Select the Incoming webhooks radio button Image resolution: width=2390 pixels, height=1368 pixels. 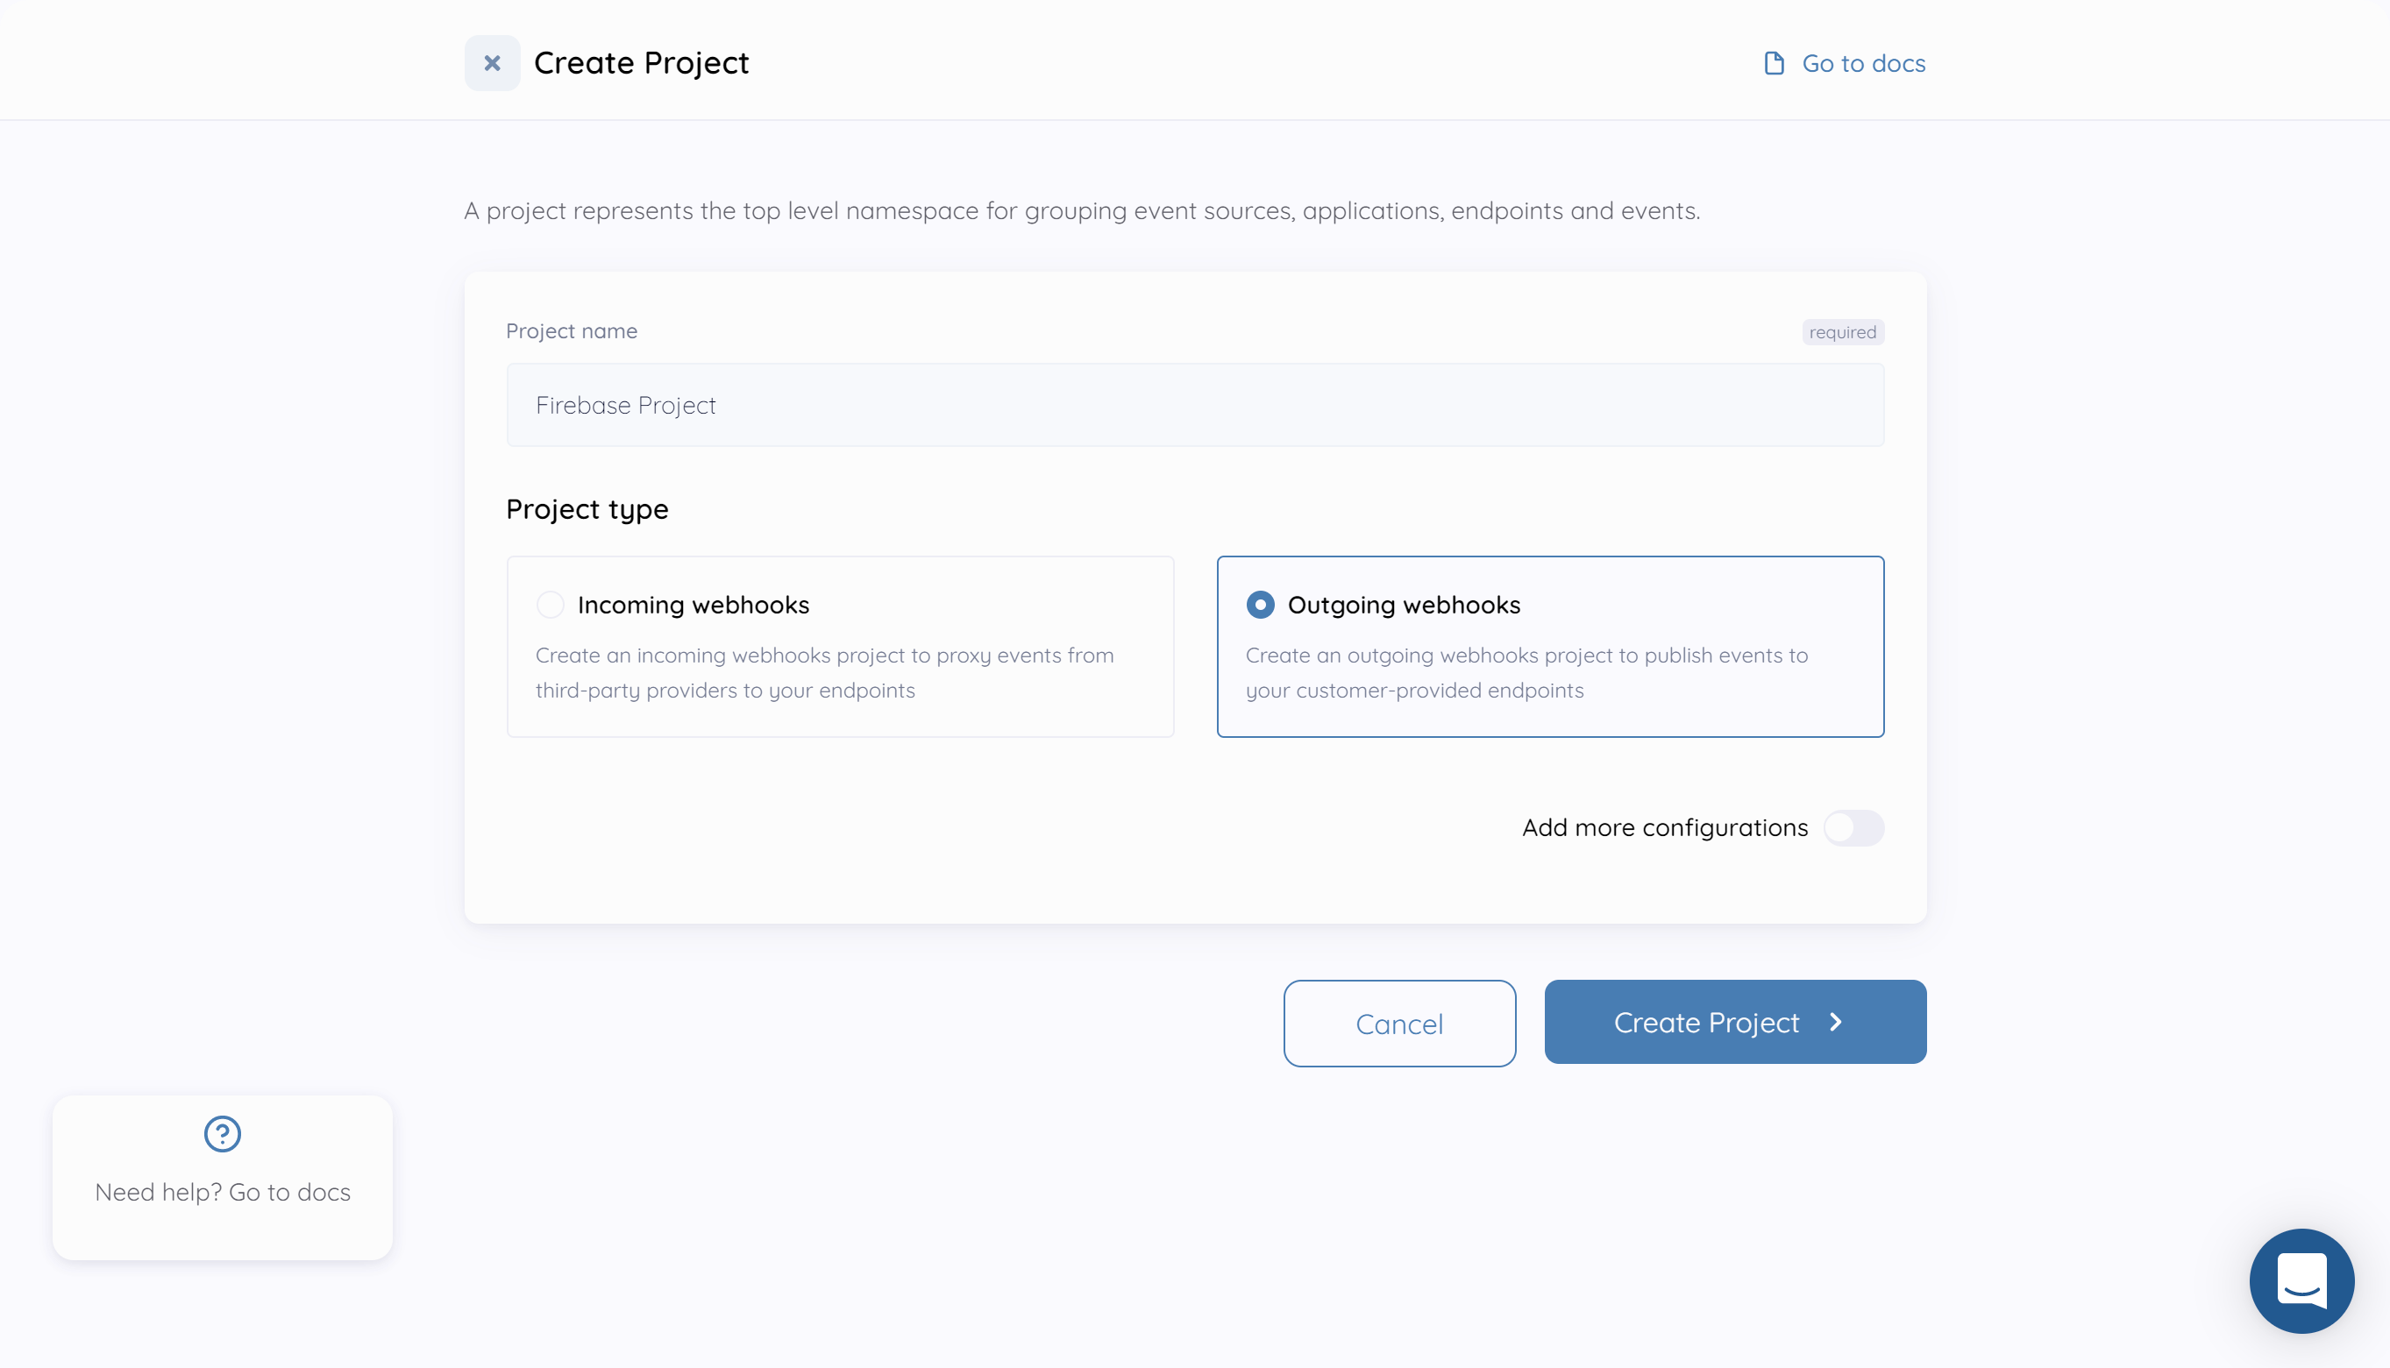[550, 604]
